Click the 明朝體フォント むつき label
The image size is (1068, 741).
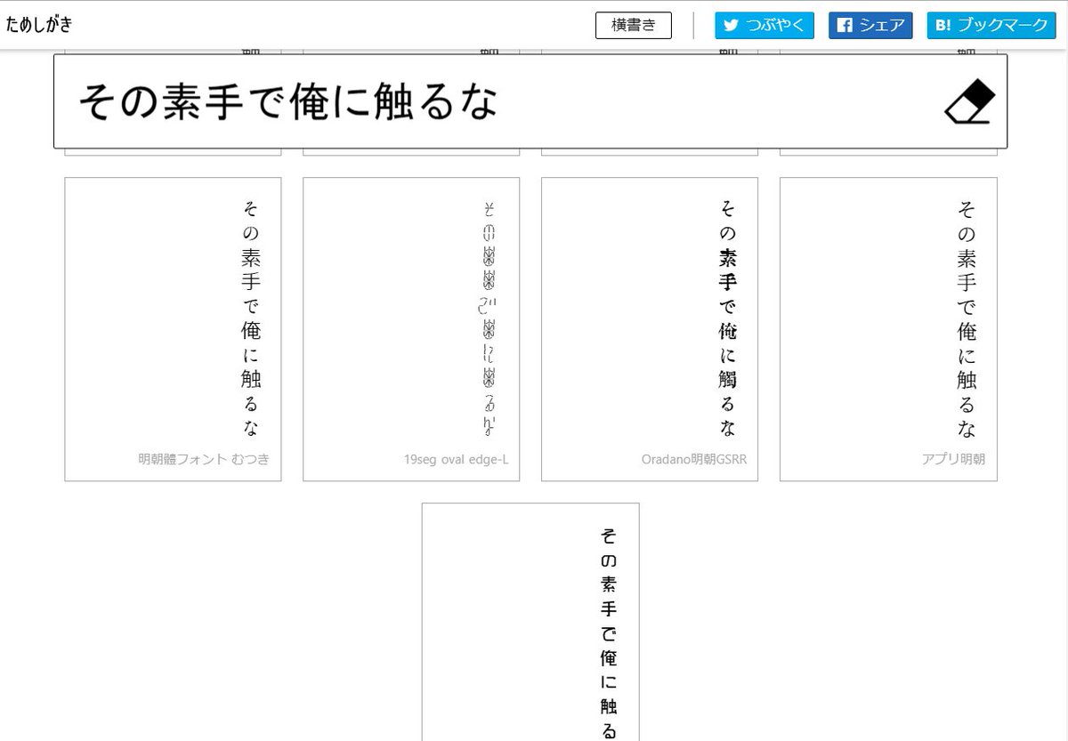204,460
